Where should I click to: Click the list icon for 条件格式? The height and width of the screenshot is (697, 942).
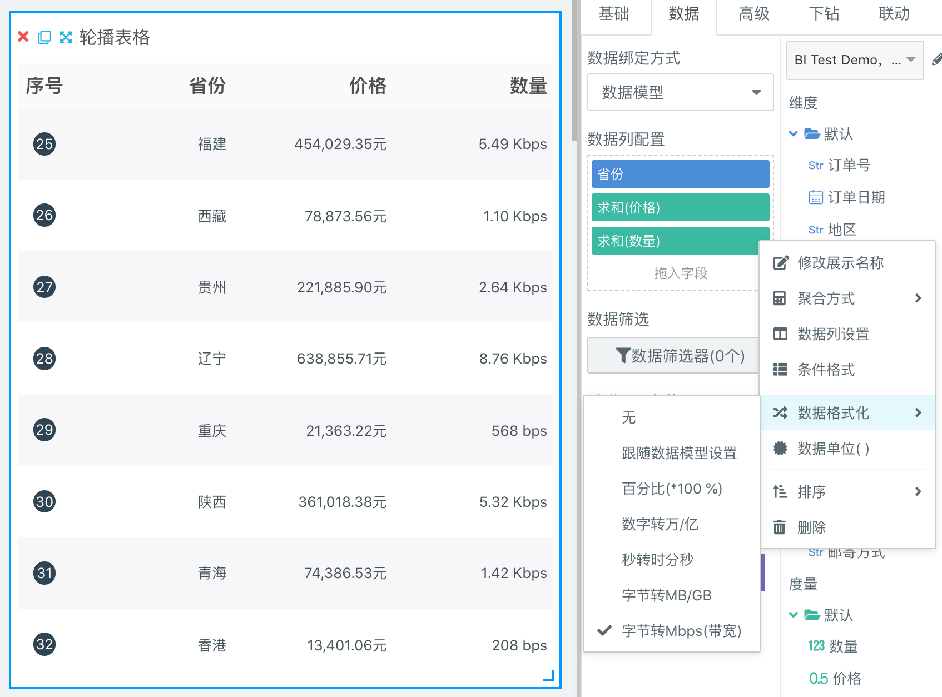[x=780, y=370]
